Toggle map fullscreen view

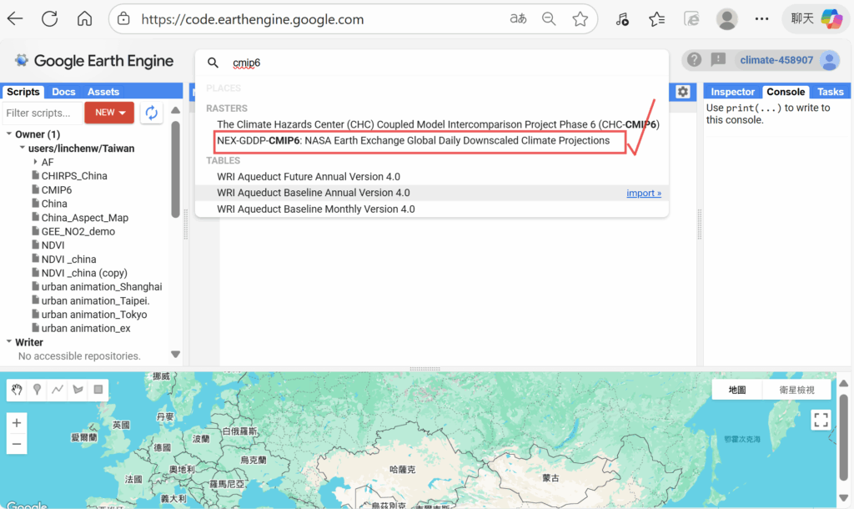click(821, 420)
